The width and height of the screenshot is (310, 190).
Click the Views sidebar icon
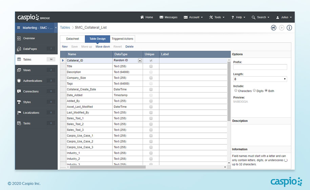19,70
